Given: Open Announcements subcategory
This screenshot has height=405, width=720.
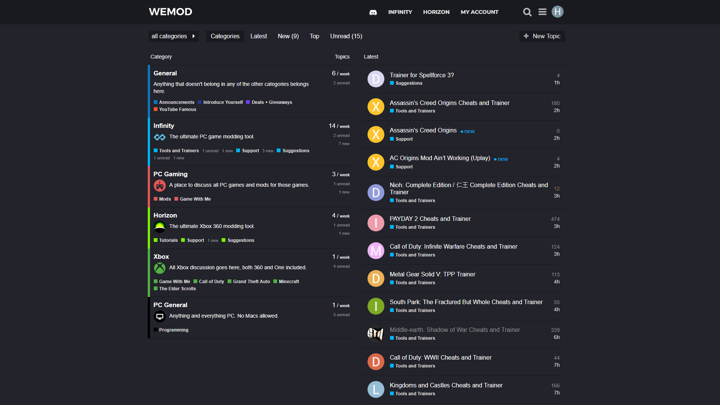Looking at the screenshot, I should (x=174, y=102).
